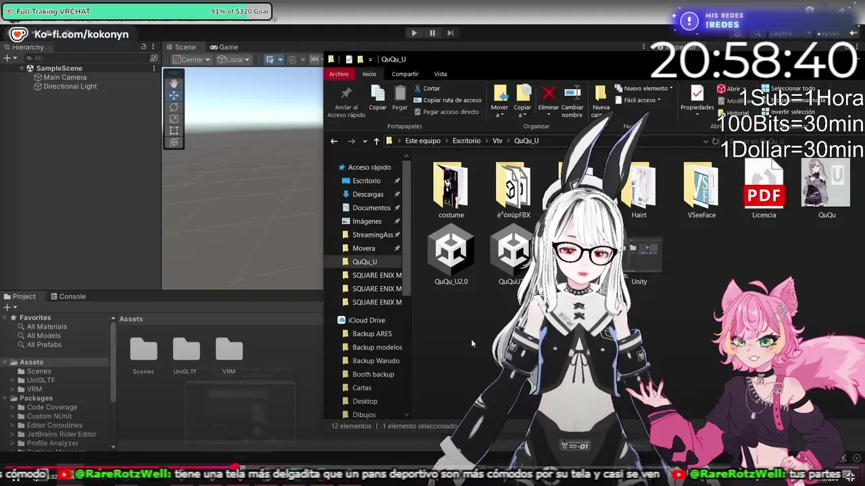
Task: Switch to the Console tab
Action: (x=68, y=296)
